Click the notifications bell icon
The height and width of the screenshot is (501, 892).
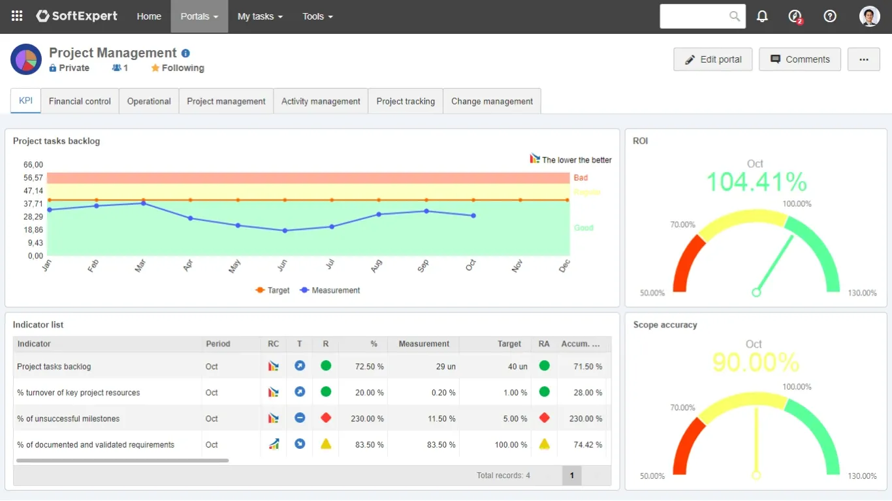click(762, 16)
